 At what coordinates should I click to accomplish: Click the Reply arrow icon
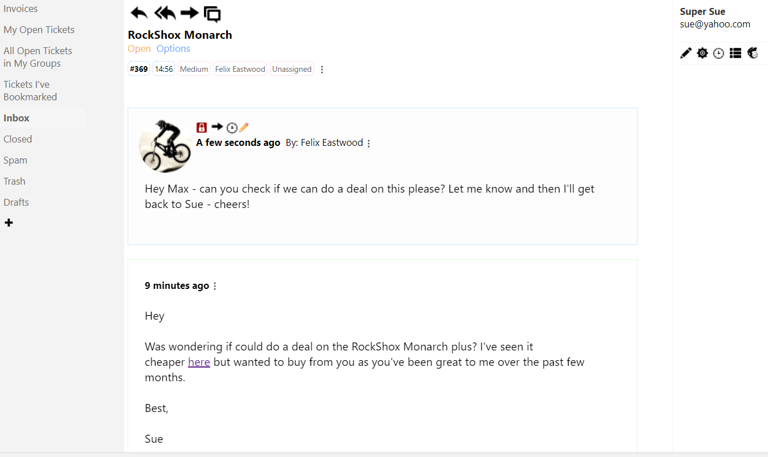pos(139,13)
